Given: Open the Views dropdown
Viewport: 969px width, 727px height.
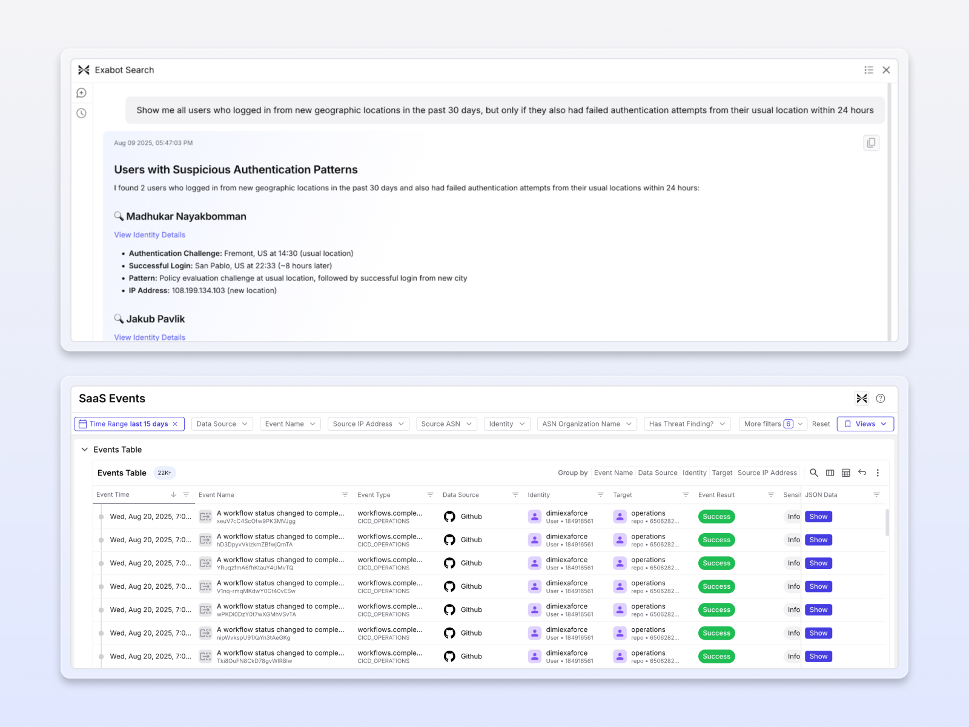Looking at the screenshot, I should tap(865, 424).
